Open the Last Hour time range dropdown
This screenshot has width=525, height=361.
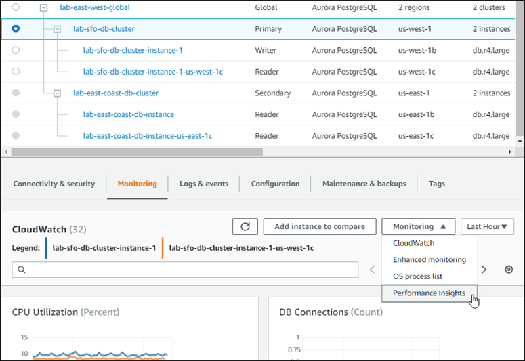click(x=487, y=227)
